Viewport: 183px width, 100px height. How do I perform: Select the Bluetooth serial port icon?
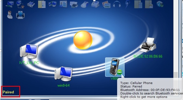(x=31, y=4)
